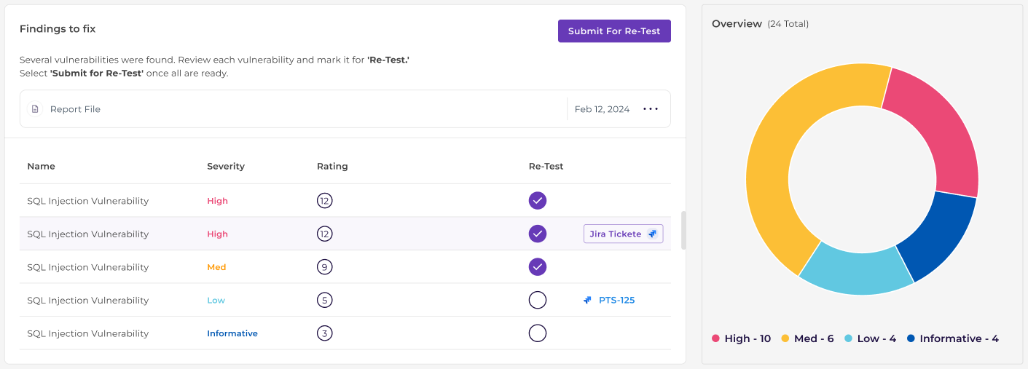Viewport: 1028px width, 369px height.
Task: Sort by the Rating column header
Action: (x=332, y=166)
